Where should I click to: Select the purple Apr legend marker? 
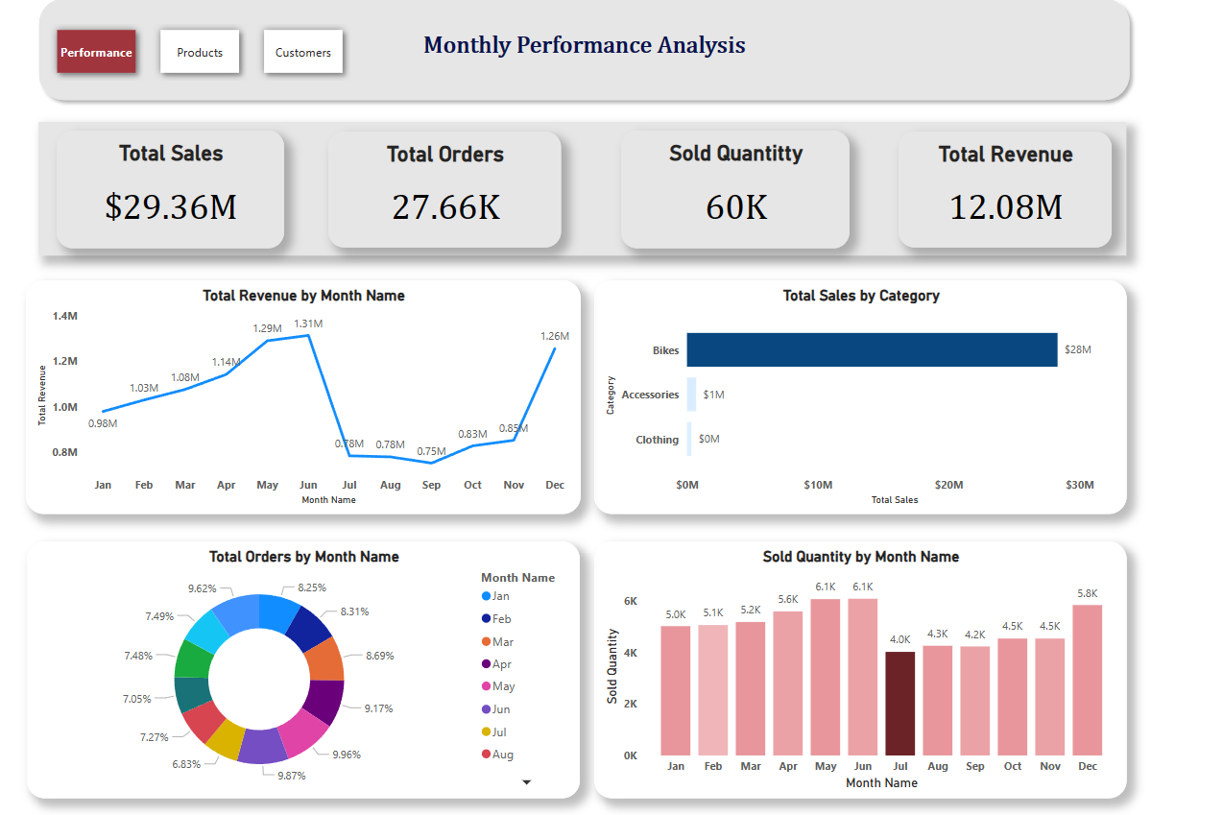[x=487, y=664]
